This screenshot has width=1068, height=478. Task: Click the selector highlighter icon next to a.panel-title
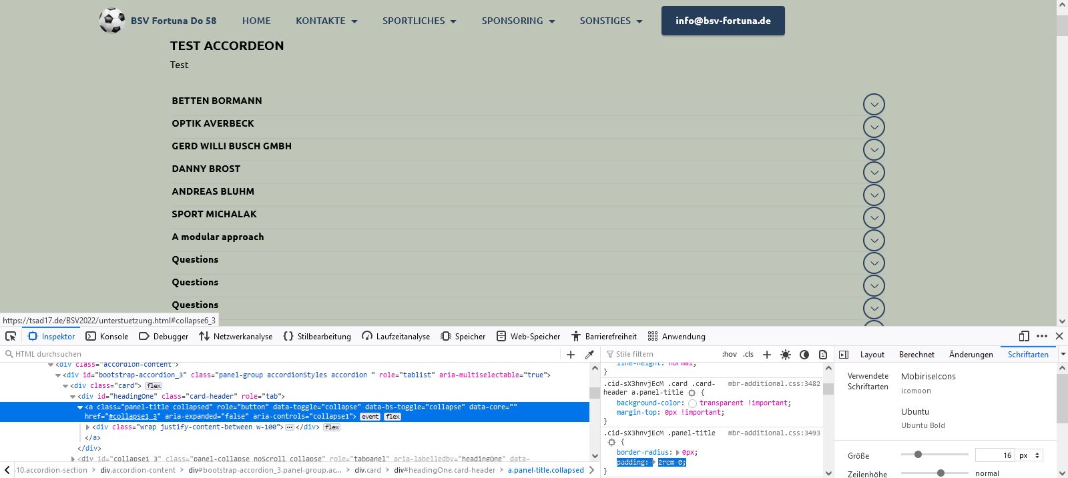pyautogui.click(x=692, y=393)
